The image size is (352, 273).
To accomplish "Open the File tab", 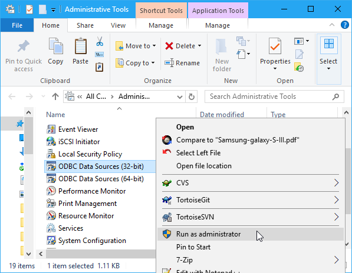I will point(17,25).
